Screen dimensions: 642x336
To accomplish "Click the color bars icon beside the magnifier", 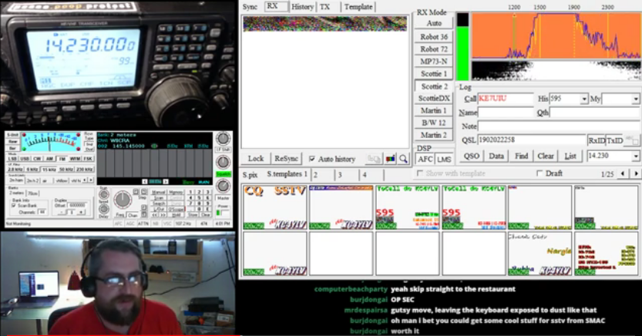I will [390, 159].
